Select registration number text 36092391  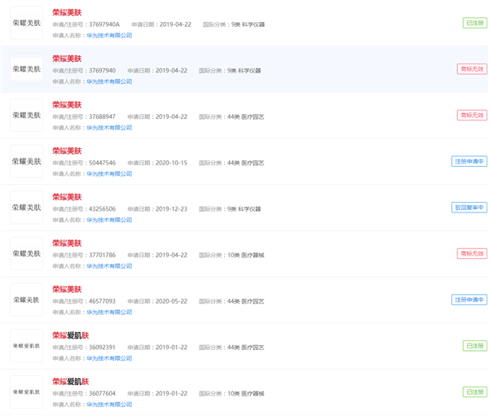103,348
